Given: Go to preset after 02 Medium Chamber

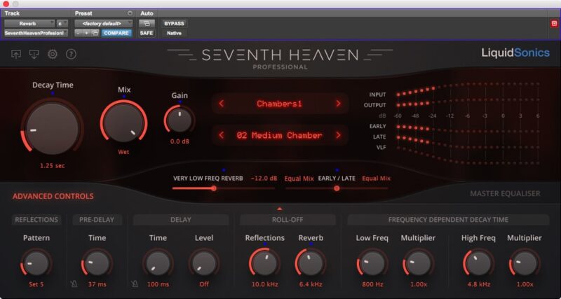Looking at the screenshot, I should coord(338,135).
